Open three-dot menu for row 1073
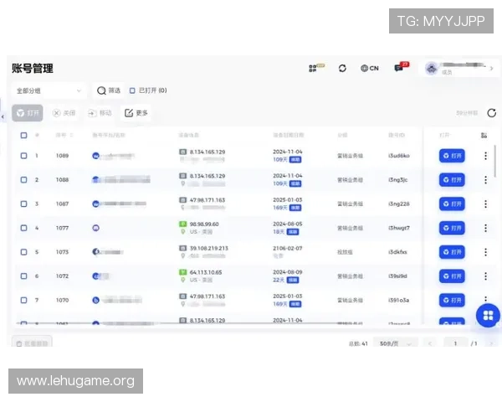 tap(485, 252)
